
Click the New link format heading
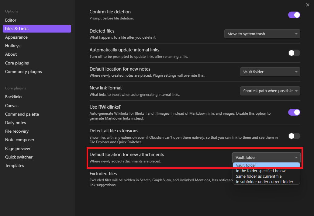coord(105,88)
